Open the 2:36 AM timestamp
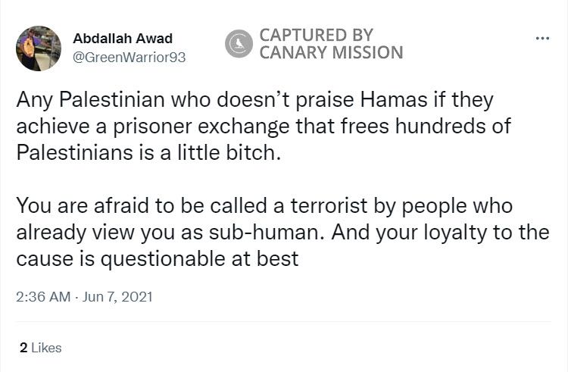This screenshot has height=372, width=568. coord(42,297)
